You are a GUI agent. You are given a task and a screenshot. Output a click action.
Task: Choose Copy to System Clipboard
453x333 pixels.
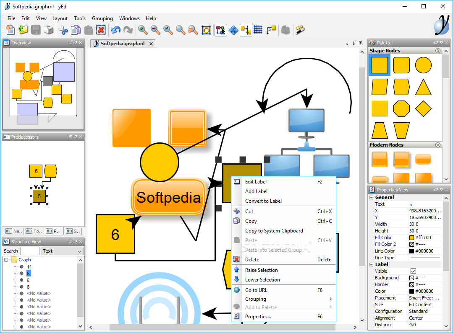pyautogui.click(x=284, y=231)
